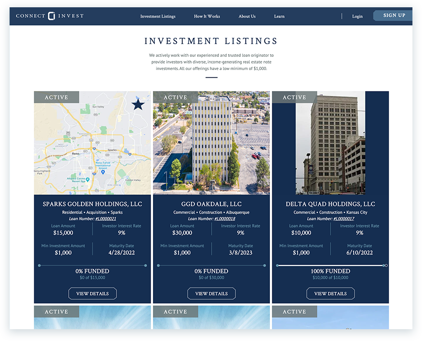The height and width of the screenshot is (341, 422).
Task: View details for Sparks Golden Holdings, LLC
Action: [92, 293]
